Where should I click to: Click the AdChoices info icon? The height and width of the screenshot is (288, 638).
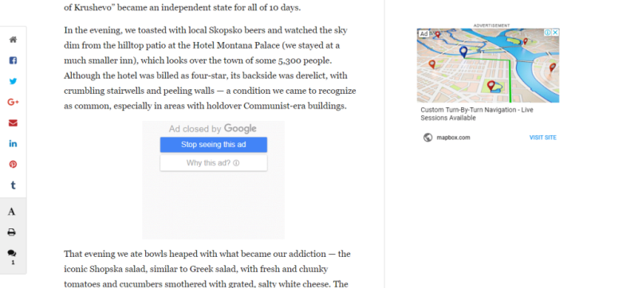coord(548,32)
